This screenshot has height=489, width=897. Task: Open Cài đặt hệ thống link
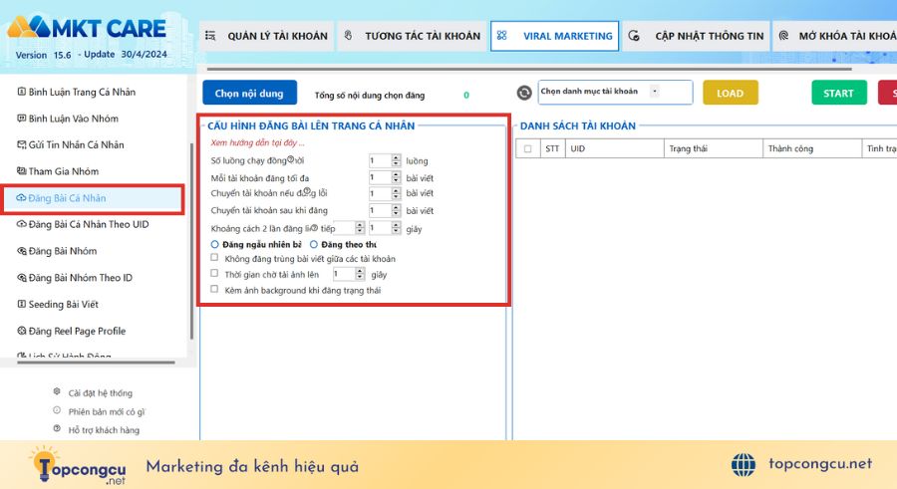[x=100, y=393]
